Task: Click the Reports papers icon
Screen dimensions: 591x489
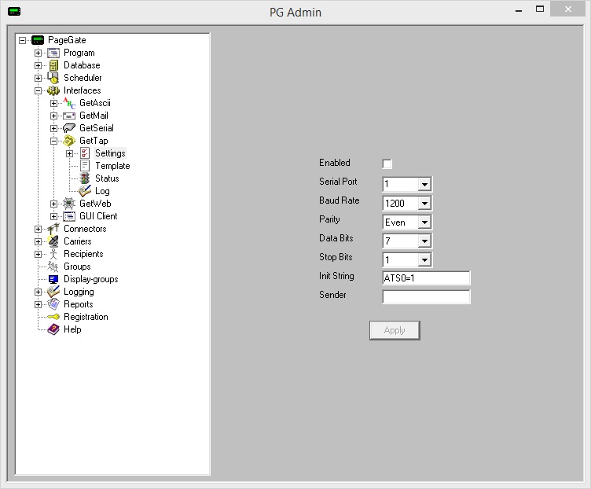Action: click(x=53, y=304)
